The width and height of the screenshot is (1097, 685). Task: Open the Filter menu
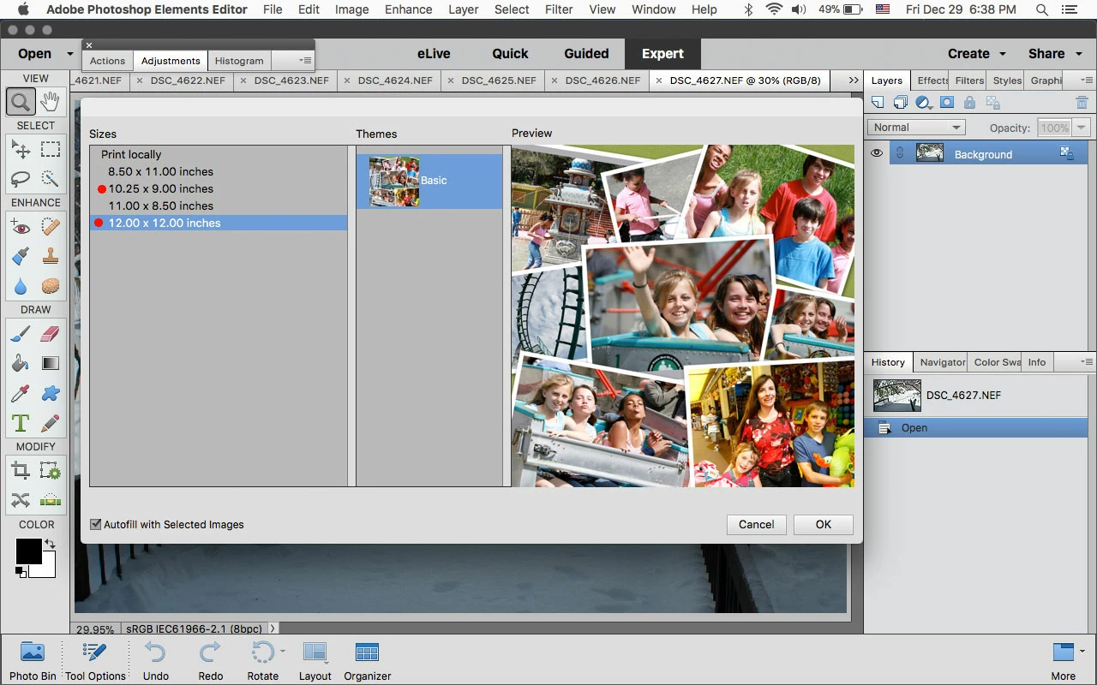coord(559,9)
